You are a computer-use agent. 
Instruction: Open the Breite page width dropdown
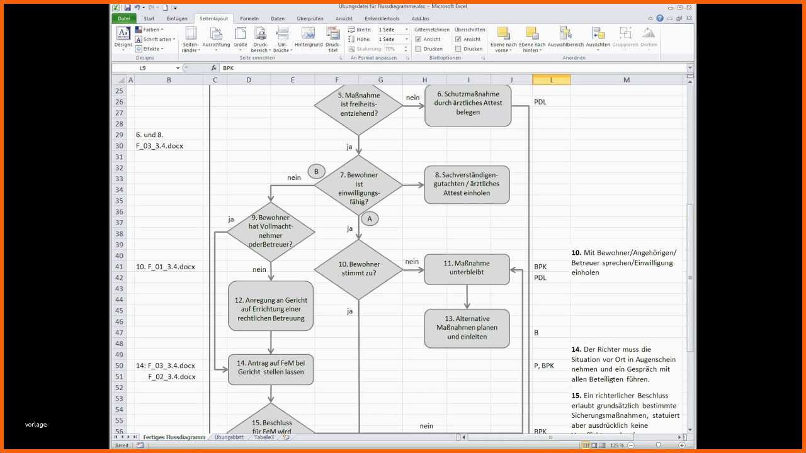(x=394, y=30)
